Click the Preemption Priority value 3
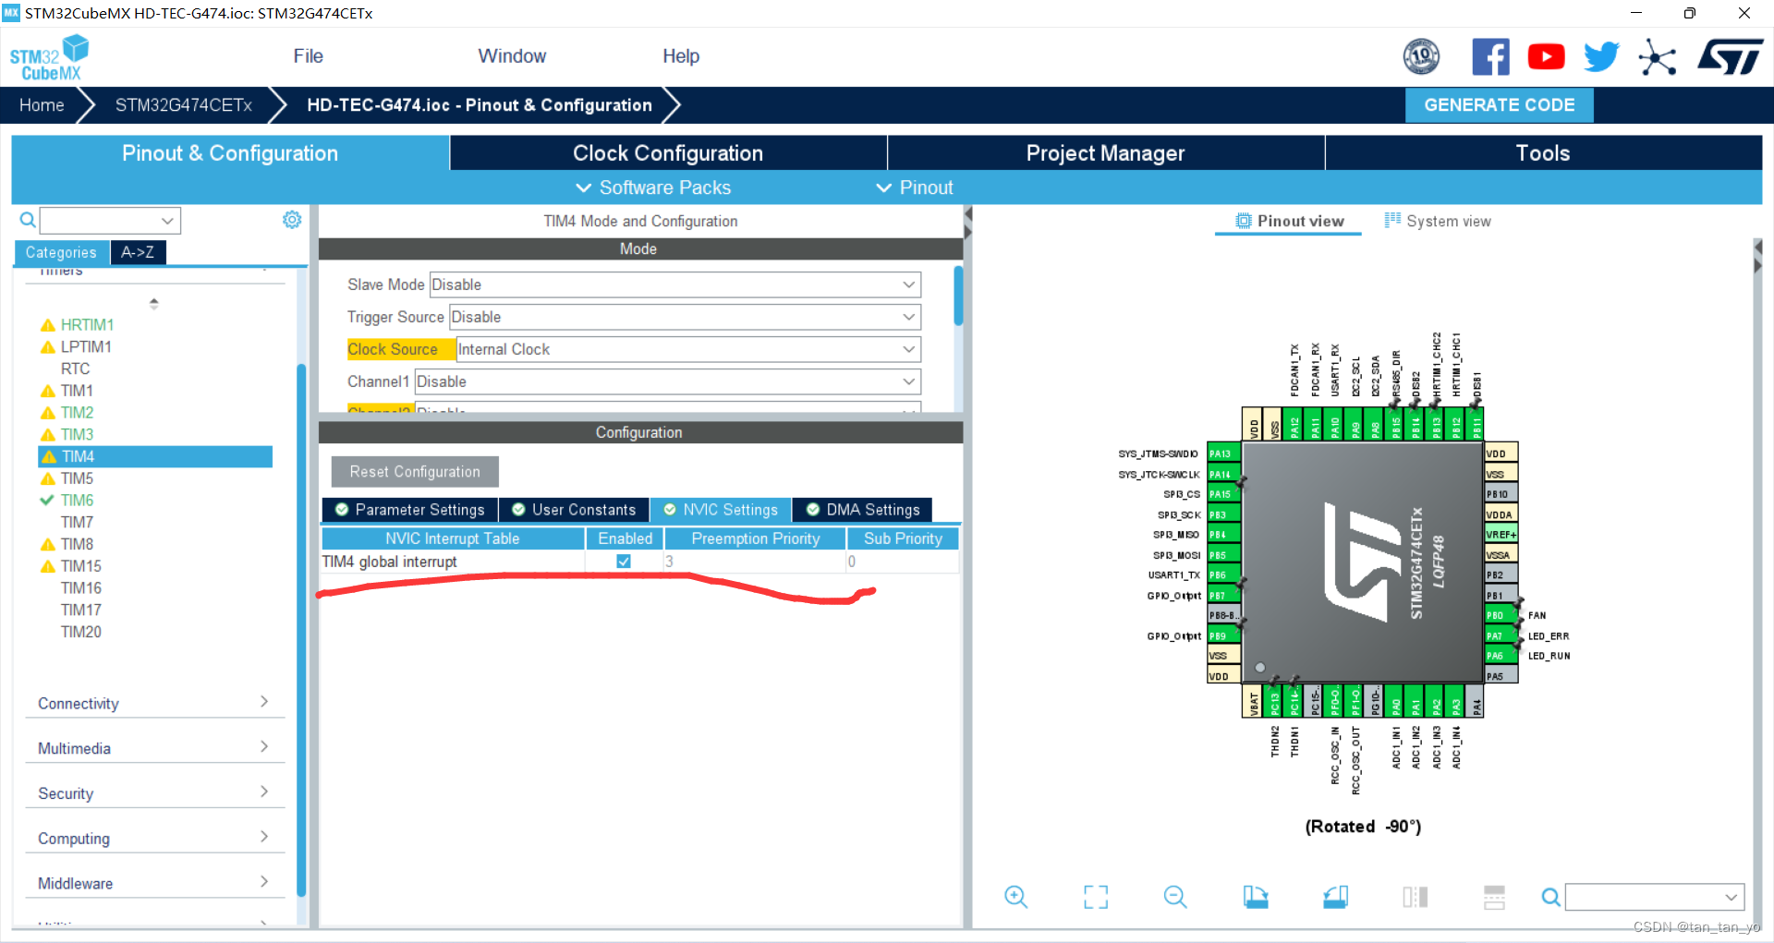The width and height of the screenshot is (1774, 943). click(x=754, y=561)
